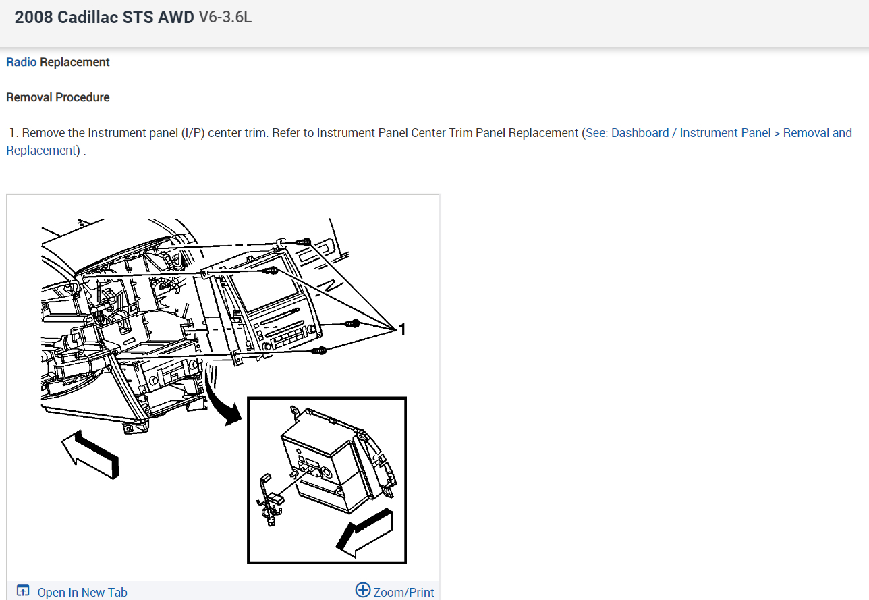Click the Open In New Tab icon

(x=23, y=591)
